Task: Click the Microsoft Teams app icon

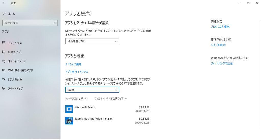Action: [x=69, y=109]
